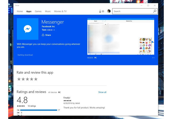Switch to the Games tab
Viewport: 172px width, 119px height.
click(38, 11)
